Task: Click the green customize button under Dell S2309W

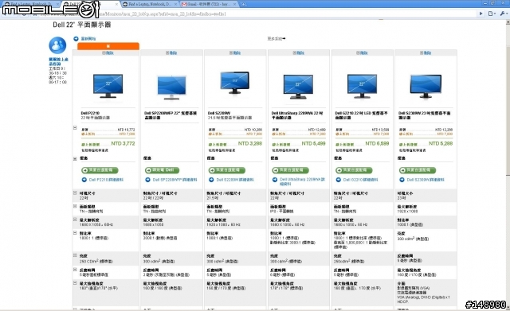Action: coord(418,170)
